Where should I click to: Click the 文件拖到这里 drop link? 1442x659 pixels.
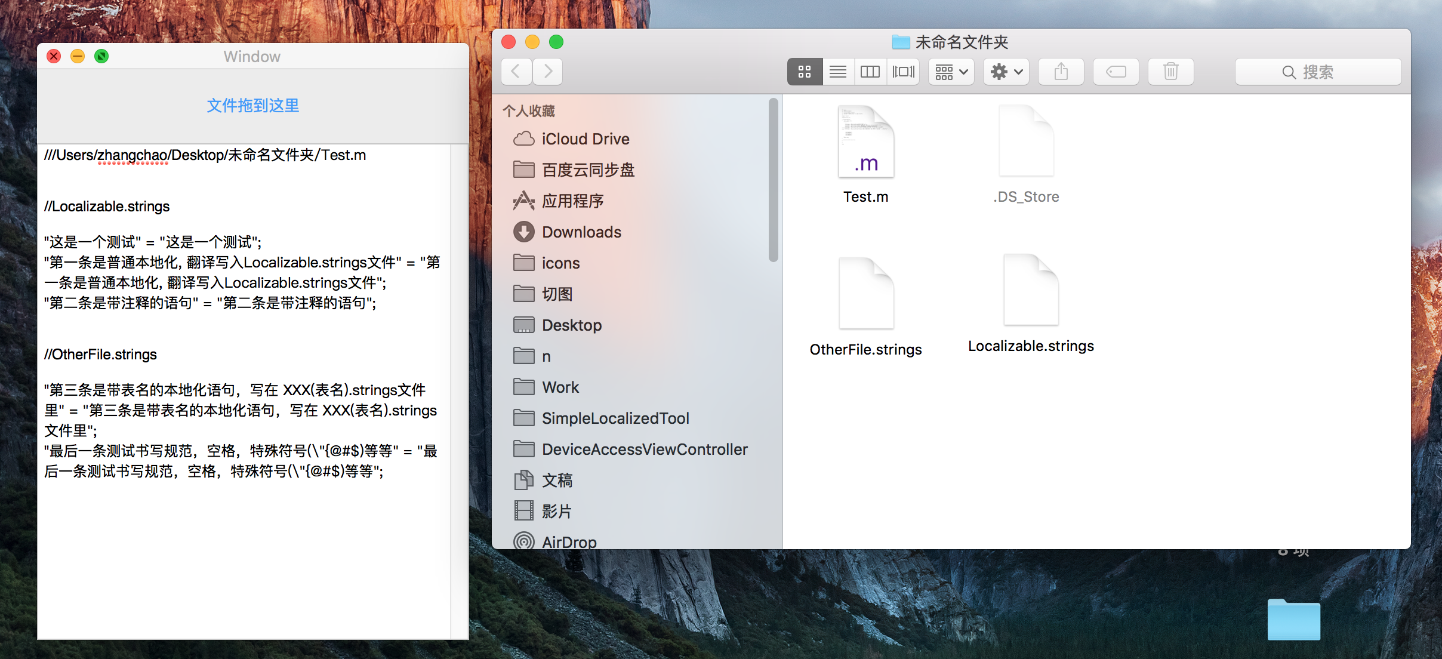(253, 106)
